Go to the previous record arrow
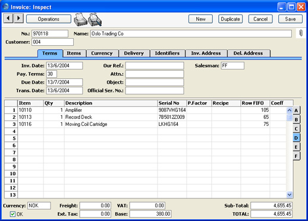Screen dimensions: 308x221 (x=8, y=18)
